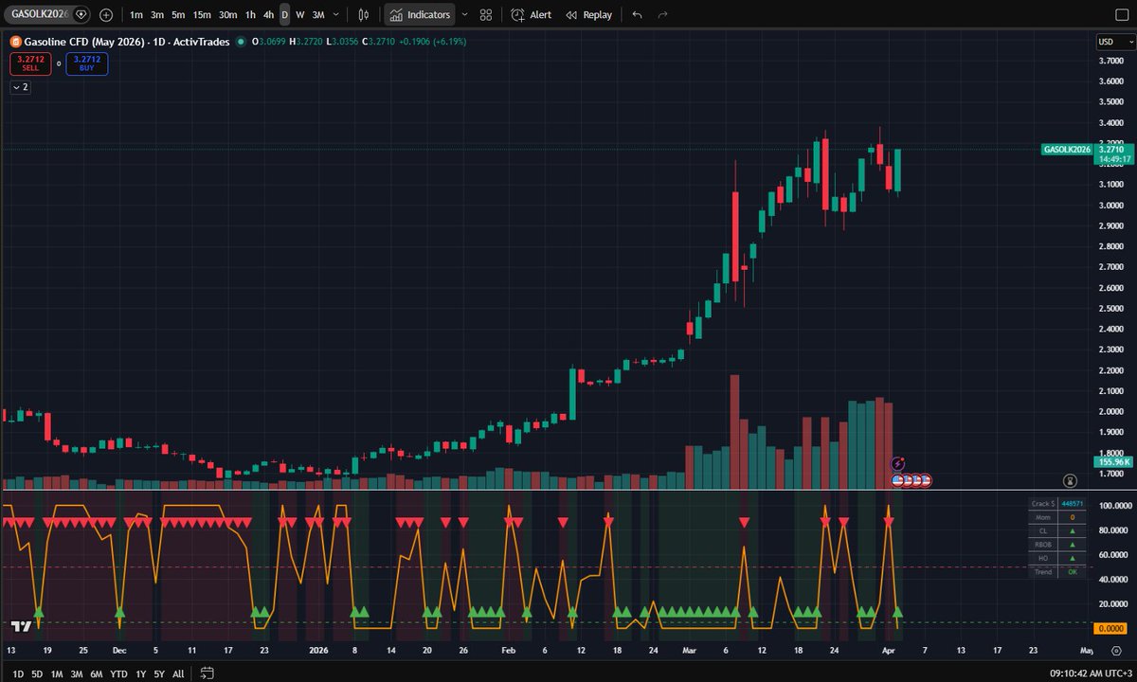The image size is (1137, 682).
Task: Click the undo arrow
Action: [637, 15]
